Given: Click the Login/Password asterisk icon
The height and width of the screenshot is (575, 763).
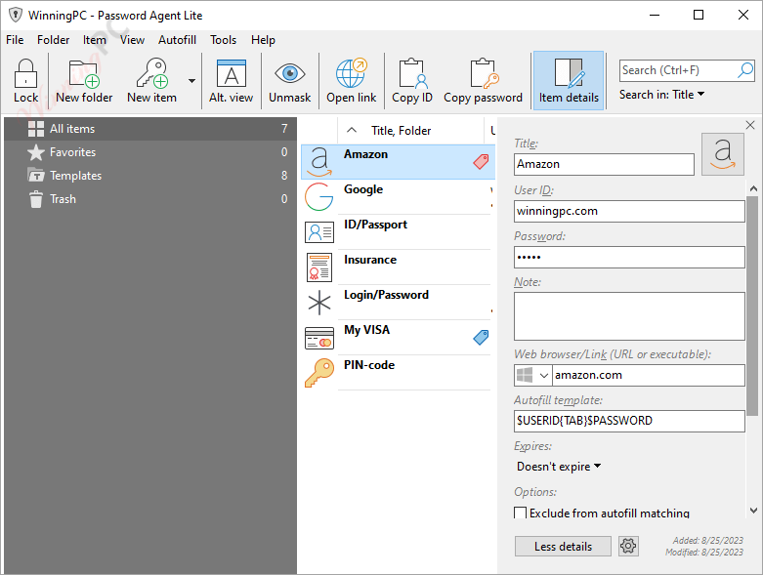Looking at the screenshot, I should point(319,303).
